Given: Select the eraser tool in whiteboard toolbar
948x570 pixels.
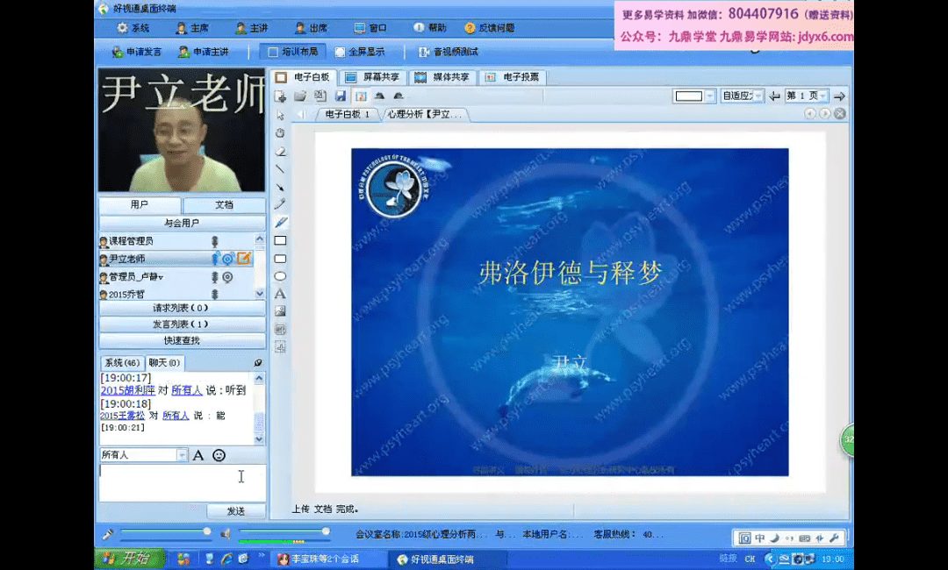Looking at the screenshot, I should tap(280, 151).
